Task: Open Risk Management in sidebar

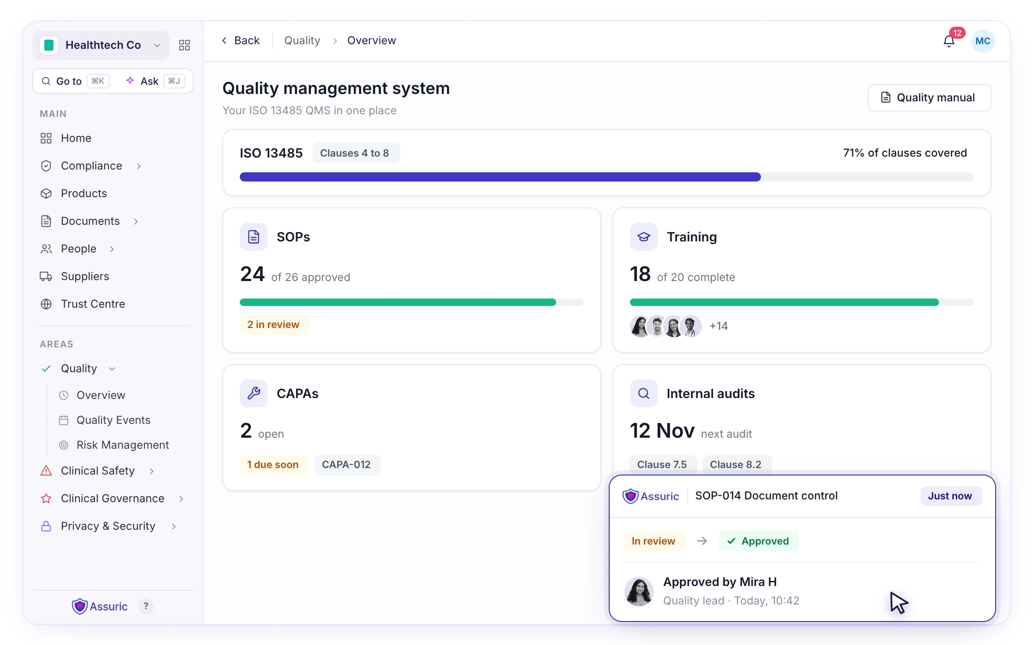Action: click(x=123, y=445)
